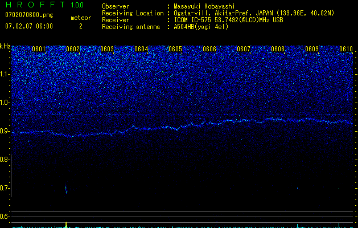Click the kHz axis unit label
Screen dimensions: 358x228
pyautogui.click(x=5, y=46)
